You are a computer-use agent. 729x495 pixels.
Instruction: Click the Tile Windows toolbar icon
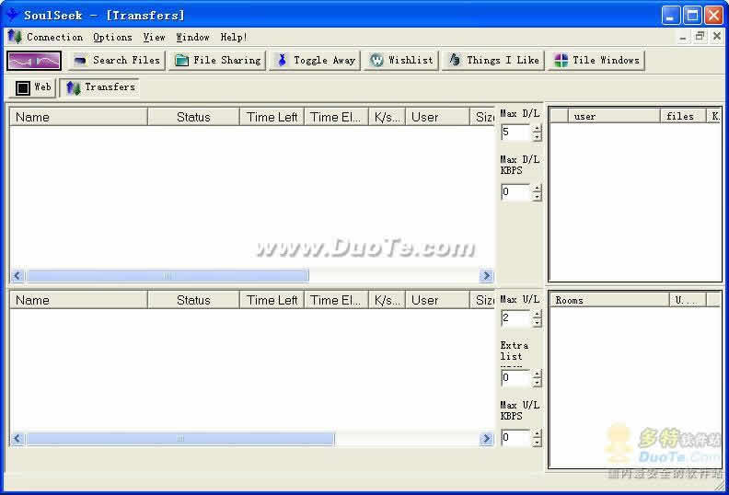point(561,61)
